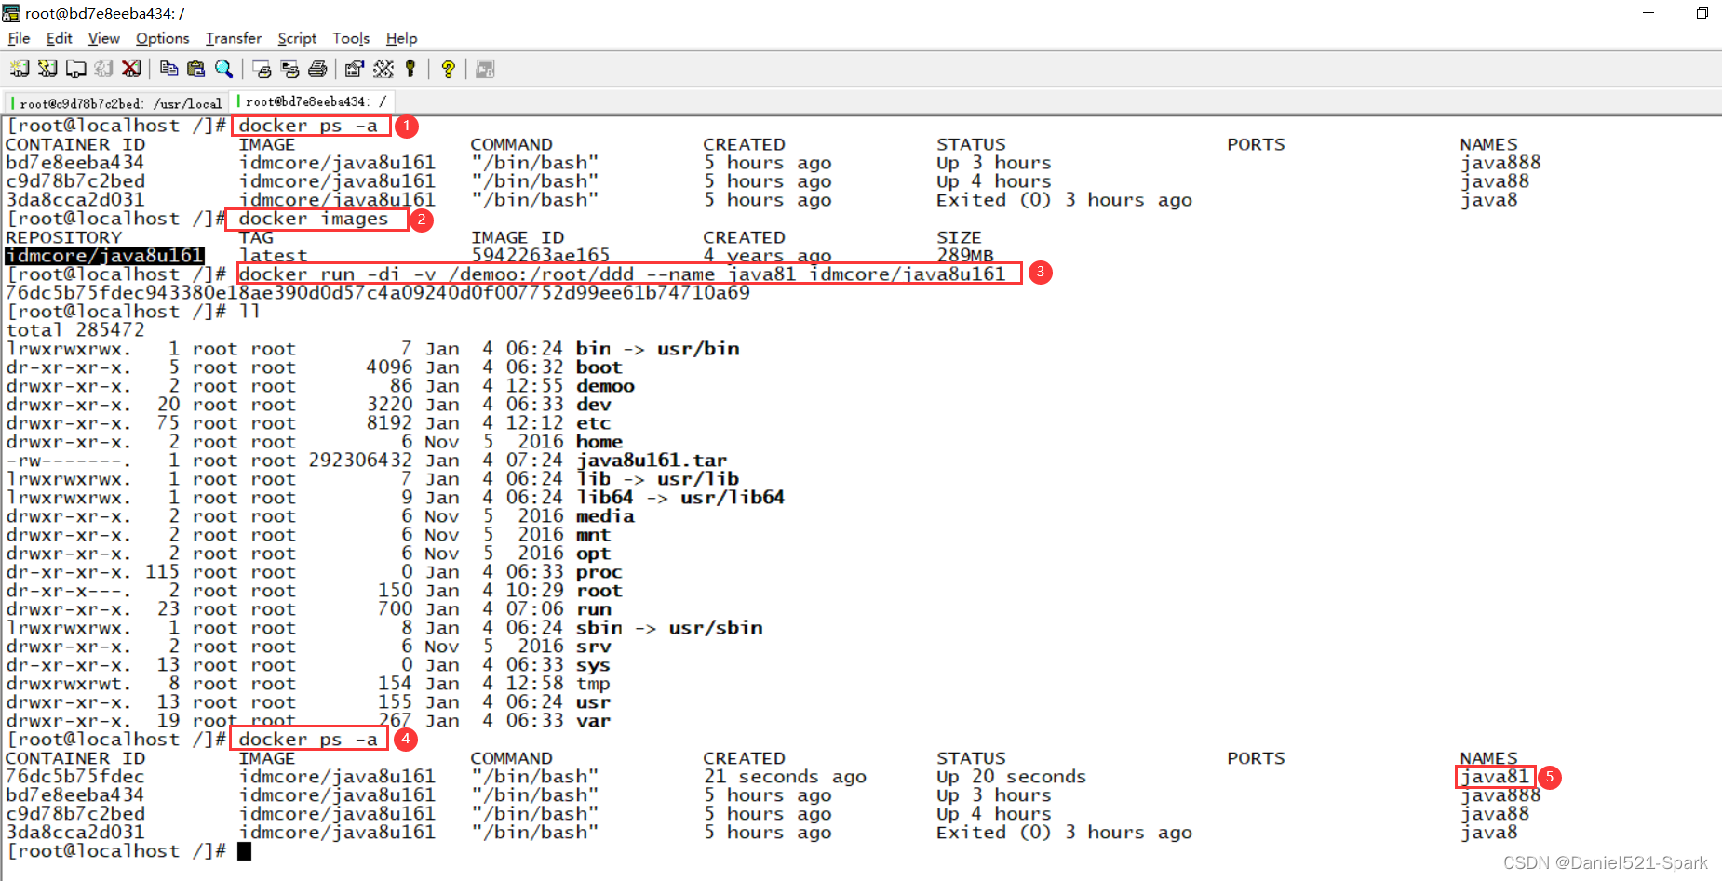Click container name java81
The image size is (1722, 881).
[x=1495, y=777]
